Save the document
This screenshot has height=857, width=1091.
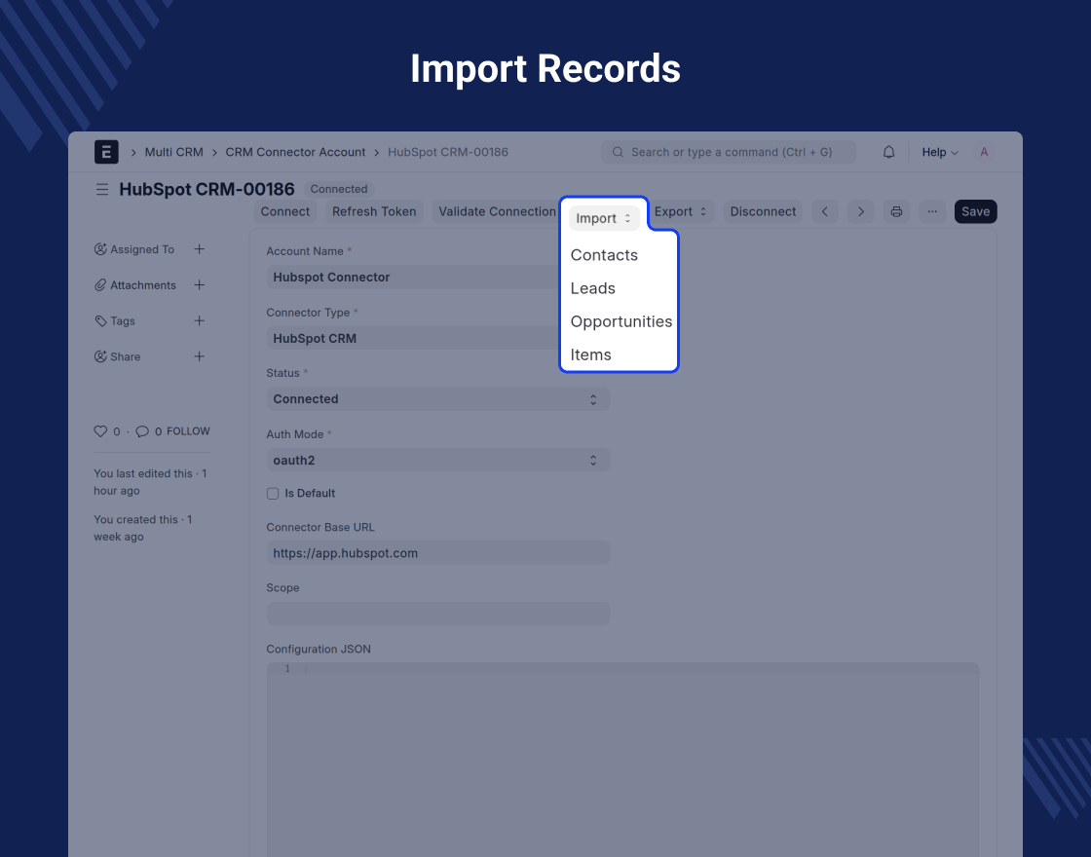(975, 211)
